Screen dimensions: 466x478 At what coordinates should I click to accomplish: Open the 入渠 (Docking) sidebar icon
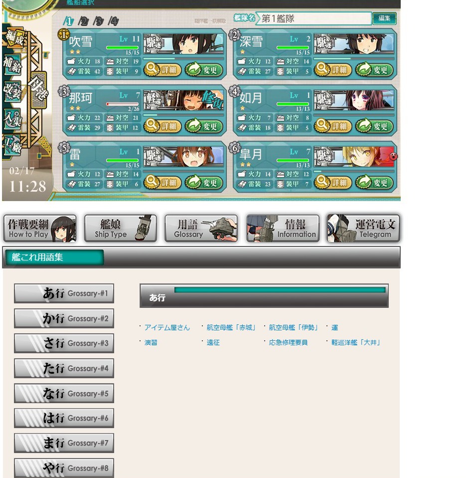(x=12, y=118)
